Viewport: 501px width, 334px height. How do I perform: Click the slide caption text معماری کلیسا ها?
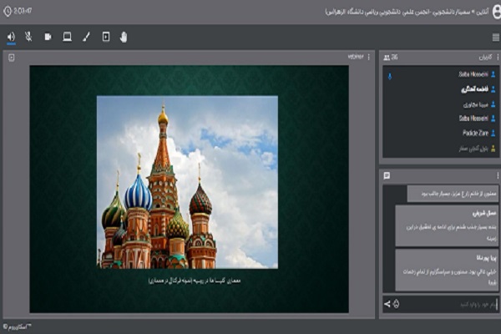point(195,281)
